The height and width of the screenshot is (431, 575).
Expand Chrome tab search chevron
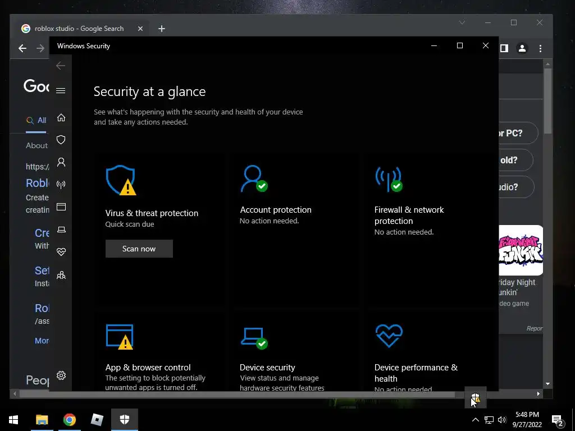[462, 22]
